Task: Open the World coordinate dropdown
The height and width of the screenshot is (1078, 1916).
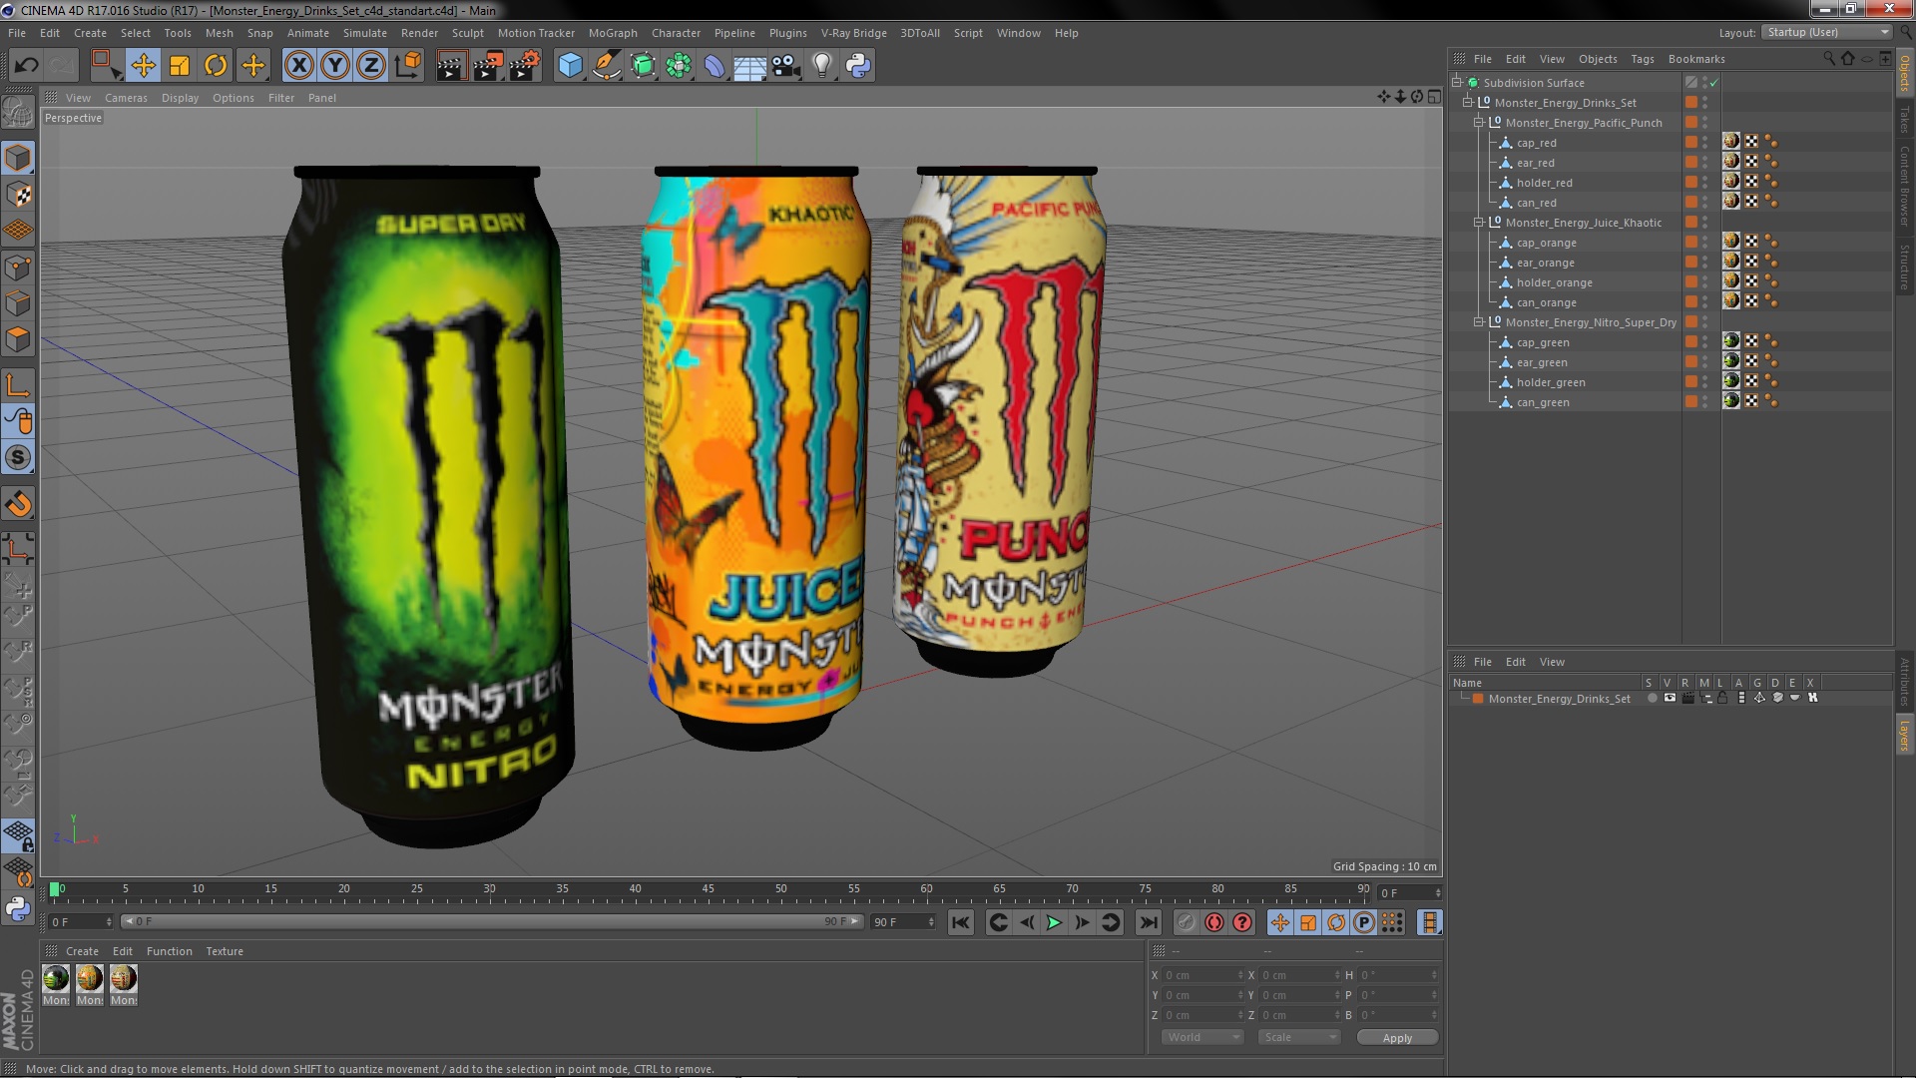Action: [x=1202, y=1038]
